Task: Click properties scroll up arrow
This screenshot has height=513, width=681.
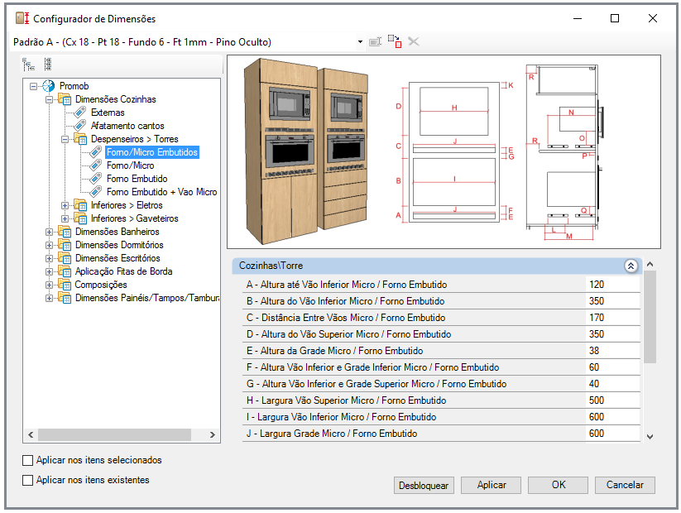Action: click(x=650, y=264)
